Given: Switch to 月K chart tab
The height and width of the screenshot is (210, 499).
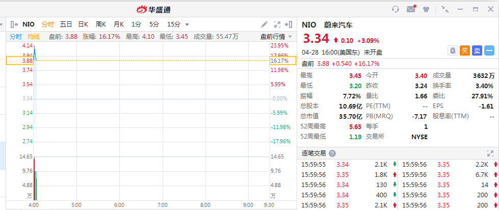Looking at the screenshot, I should tap(119, 24).
